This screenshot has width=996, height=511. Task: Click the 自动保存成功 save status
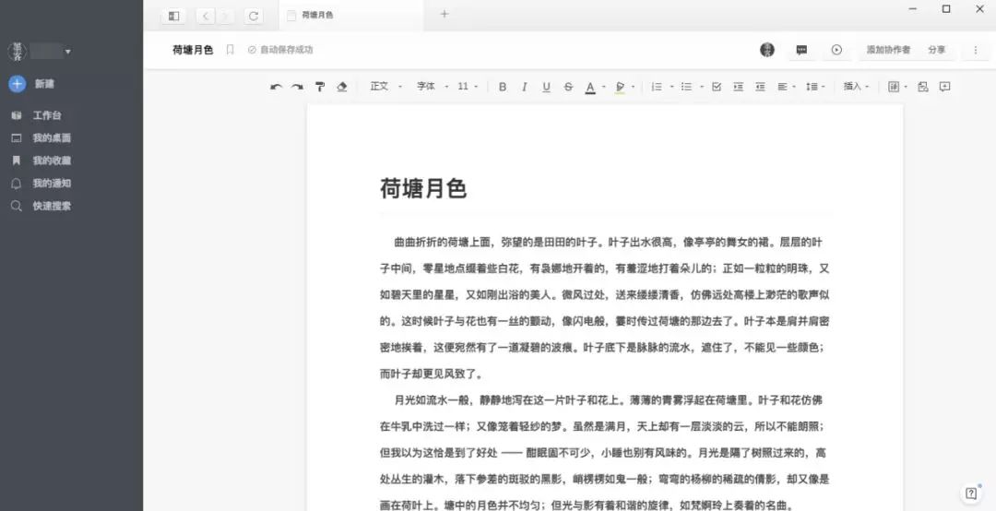click(x=280, y=50)
